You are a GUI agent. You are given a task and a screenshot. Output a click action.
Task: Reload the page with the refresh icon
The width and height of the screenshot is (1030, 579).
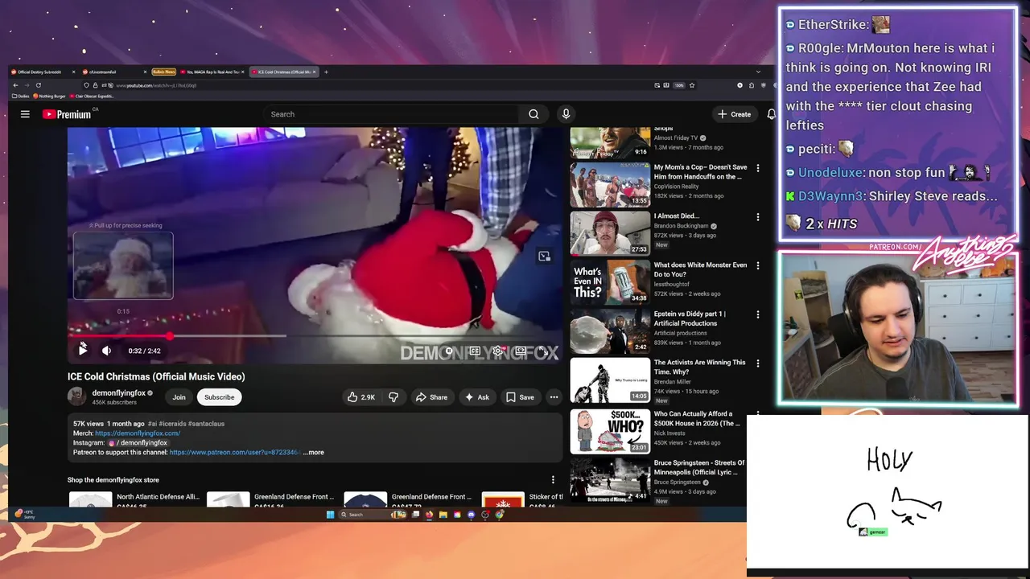click(38, 85)
